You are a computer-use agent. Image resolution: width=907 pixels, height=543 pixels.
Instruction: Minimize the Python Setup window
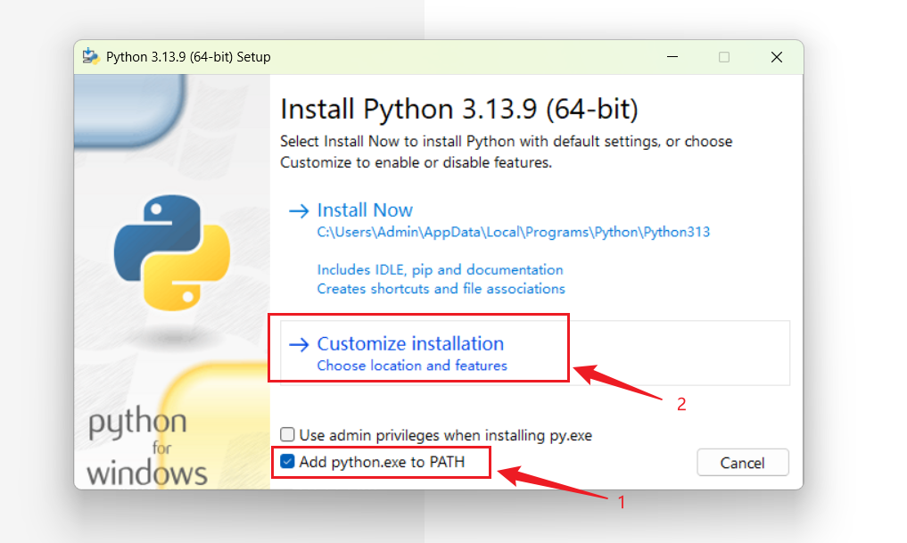pyautogui.click(x=672, y=57)
